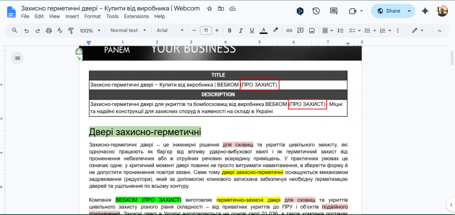Toggle the checklist format
Image resolution: width=455 pixels, height=215 pixels.
352,30
